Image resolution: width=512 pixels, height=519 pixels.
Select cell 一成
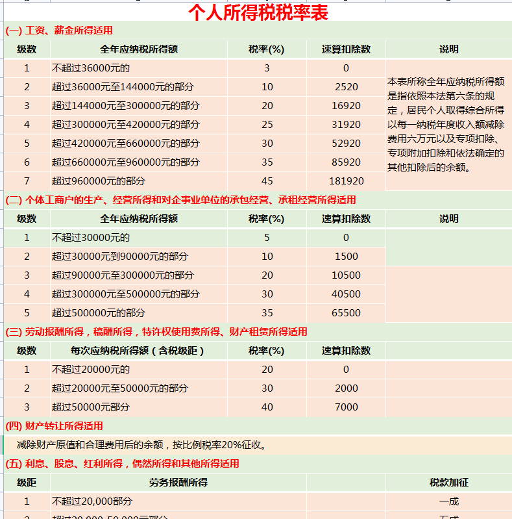tap(449, 501)
